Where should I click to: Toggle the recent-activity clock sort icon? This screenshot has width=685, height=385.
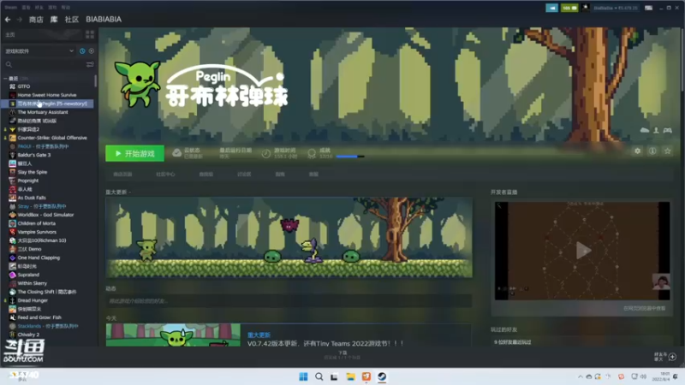point(82,51)
